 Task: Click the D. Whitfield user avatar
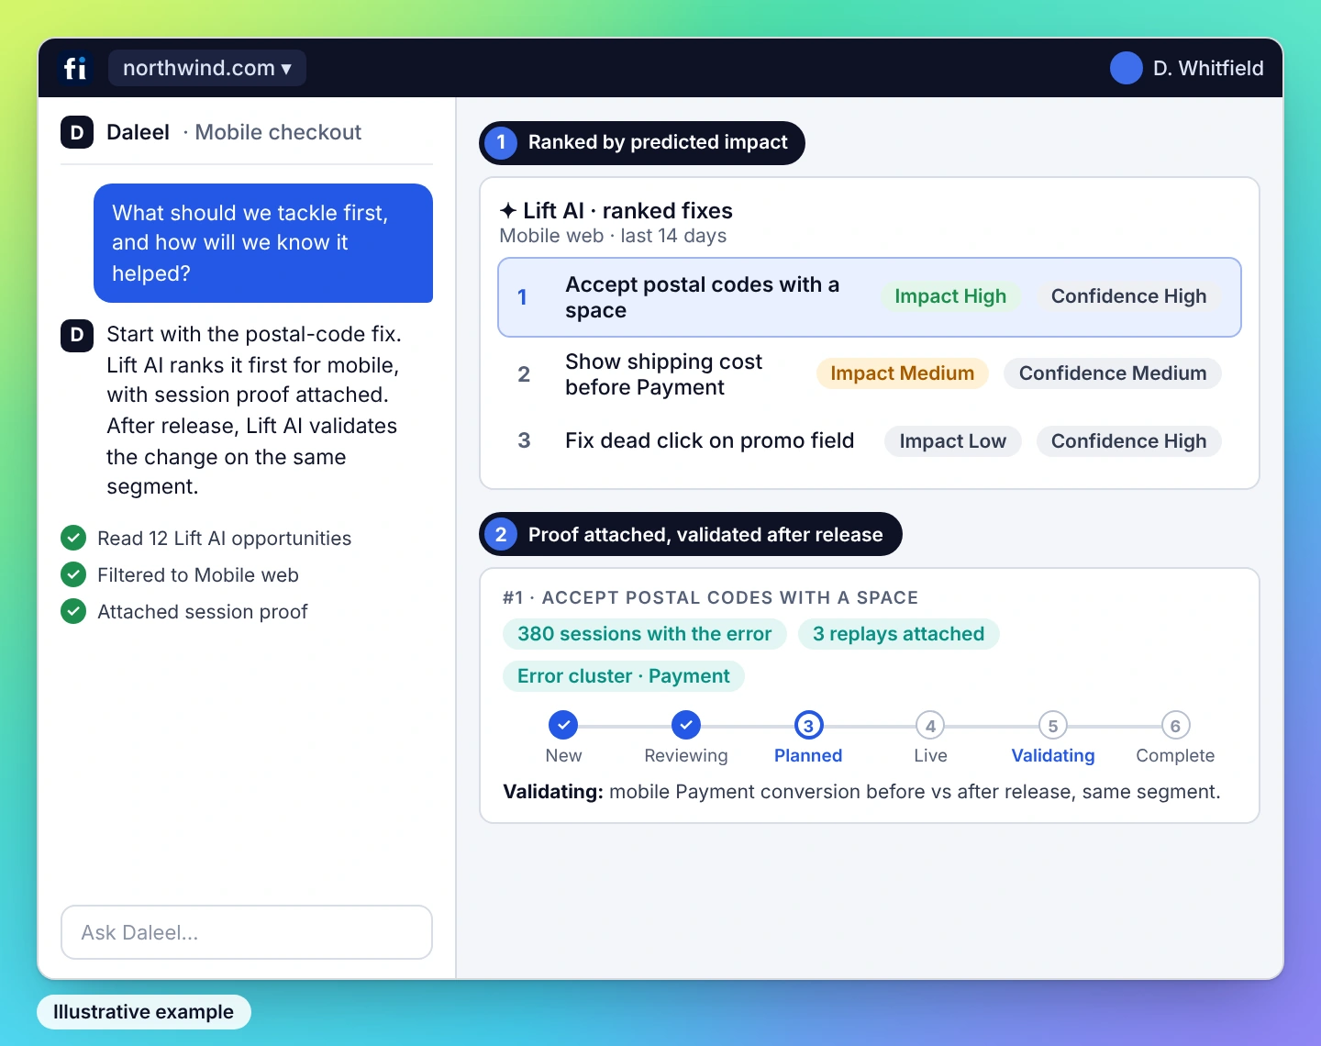coord(1126,68)
